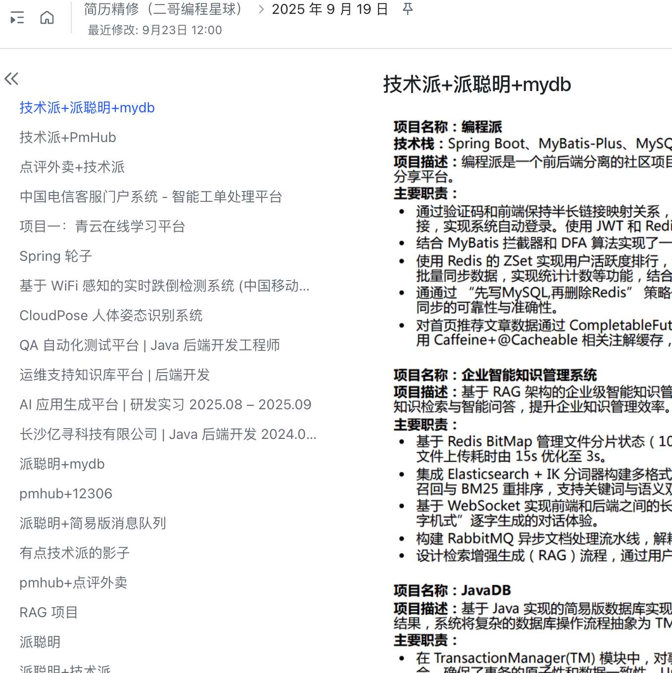Click the 技术派+派聪明+mydb main heading

click(477, 85)
